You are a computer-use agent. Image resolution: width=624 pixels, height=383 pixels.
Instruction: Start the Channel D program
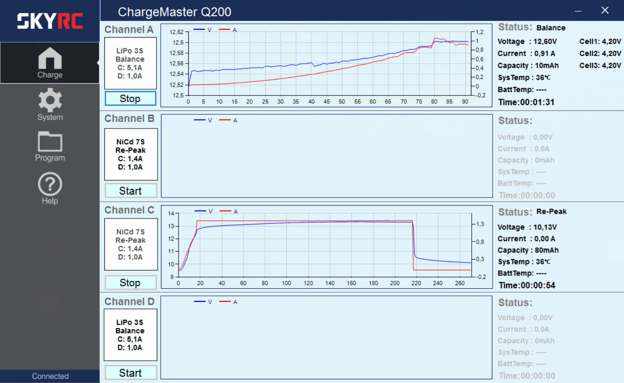[x=130, y=373]
